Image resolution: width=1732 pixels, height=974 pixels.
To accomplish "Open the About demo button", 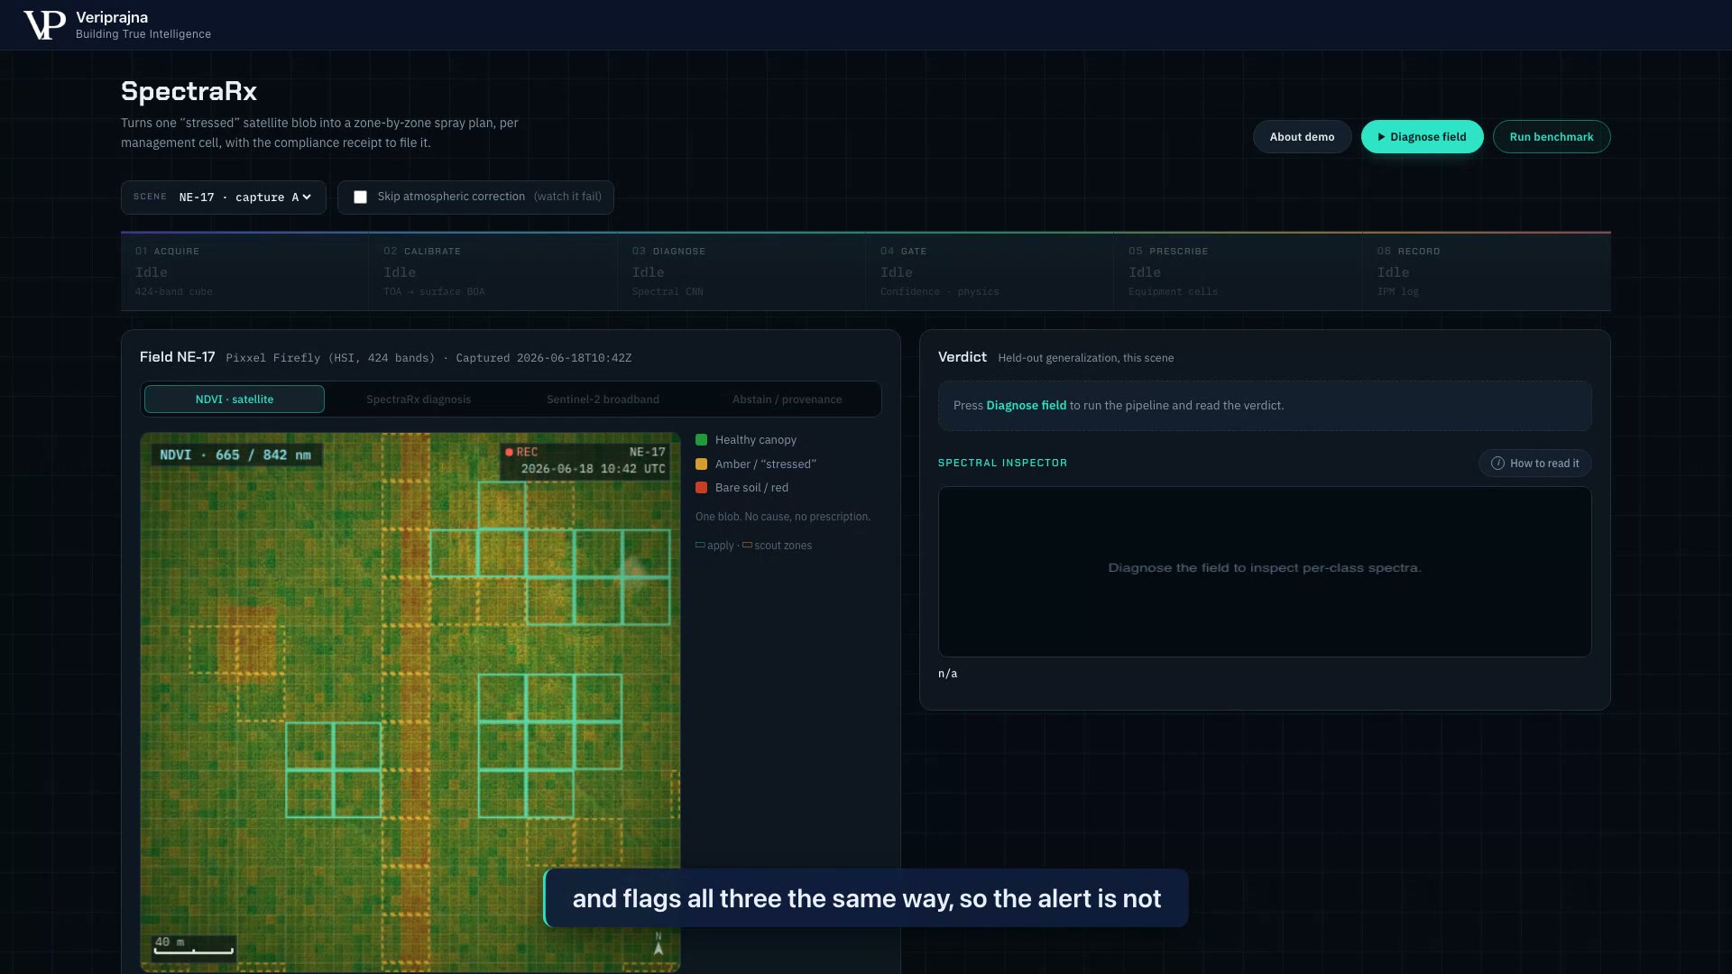I will [1302, 137].
